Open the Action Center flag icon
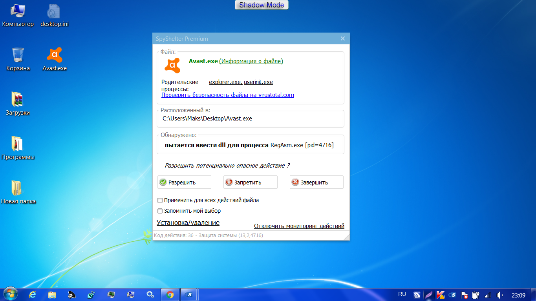This screenshot has height=301, width=536. [x=464, y=295]
